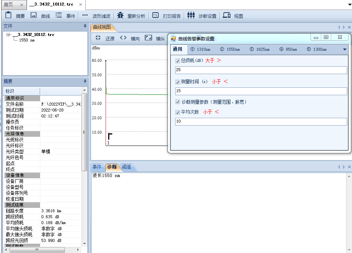Pin the 摘要 panel using pushpin
Image resolution: width=352 pixels, height=253 pixels.
click(84, 81)
